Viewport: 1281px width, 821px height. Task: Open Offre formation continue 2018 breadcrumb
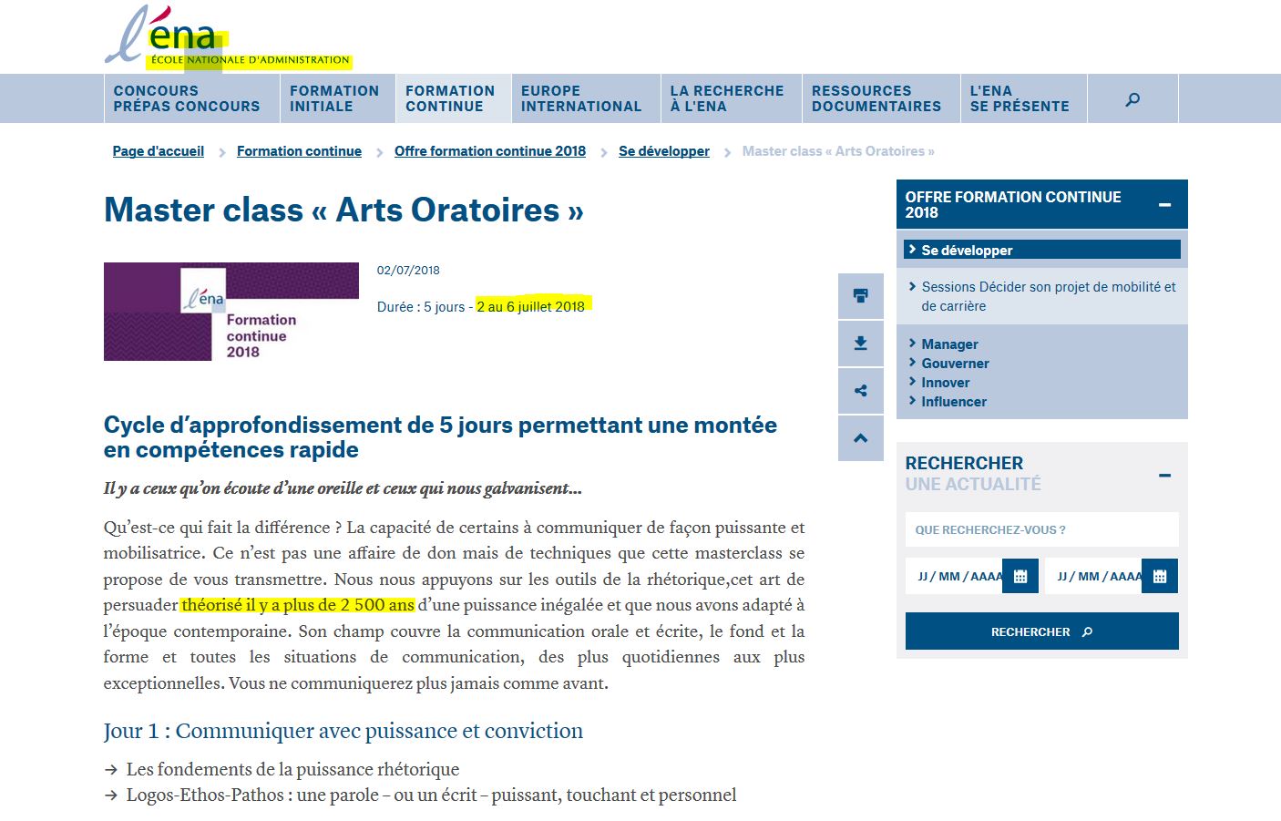click(x=490, y=151)
